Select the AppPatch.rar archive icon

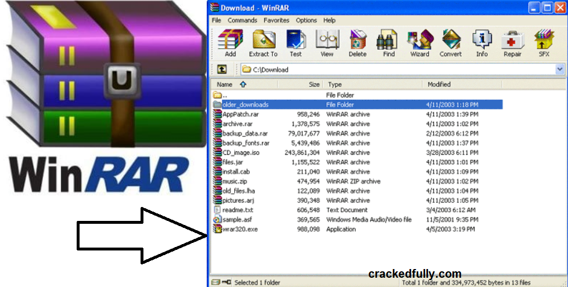coord(217,114)
